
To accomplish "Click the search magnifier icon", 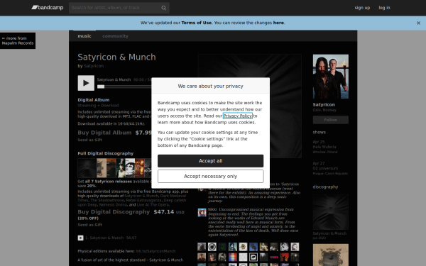I will (x=163, y=8).
